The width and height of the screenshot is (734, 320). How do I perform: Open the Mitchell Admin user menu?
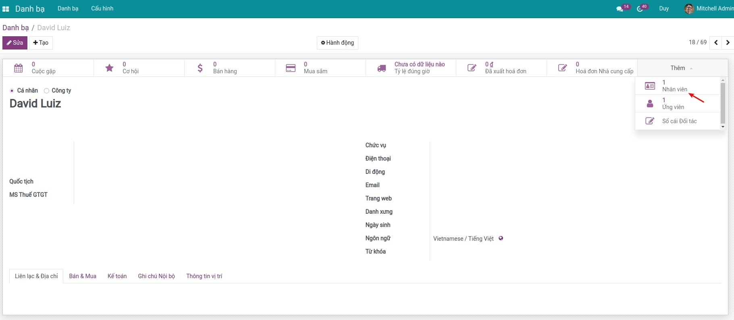click(709, 8)
